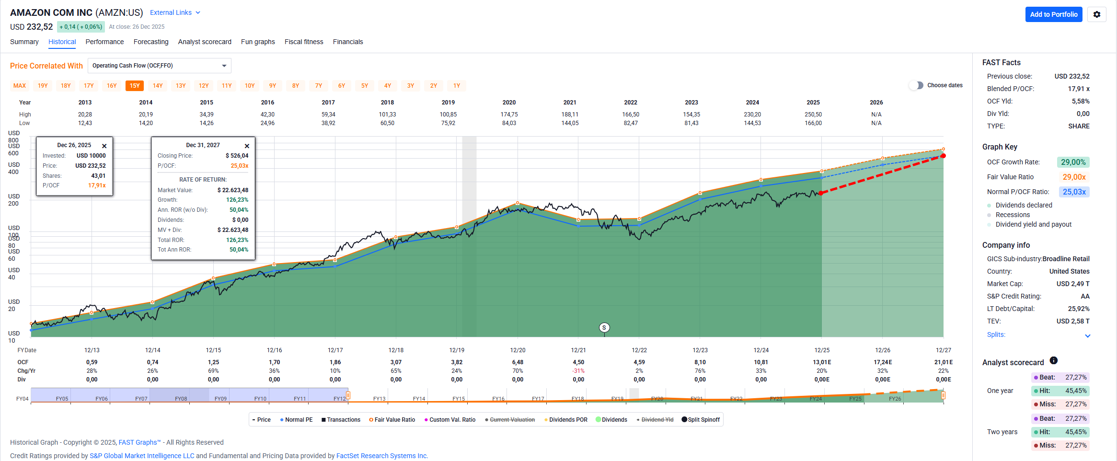Switch to the Forecasting tab
This screenshot has height=461, width=1117.
tap(151, 42)
